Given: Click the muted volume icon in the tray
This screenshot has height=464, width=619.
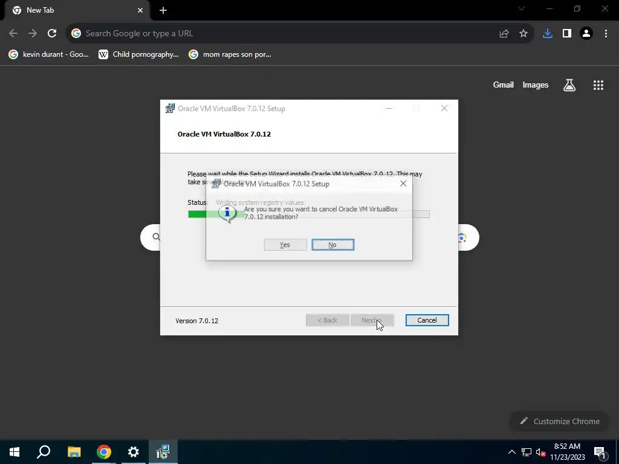Looking at the screenshot, I should [x=540, y=452].
